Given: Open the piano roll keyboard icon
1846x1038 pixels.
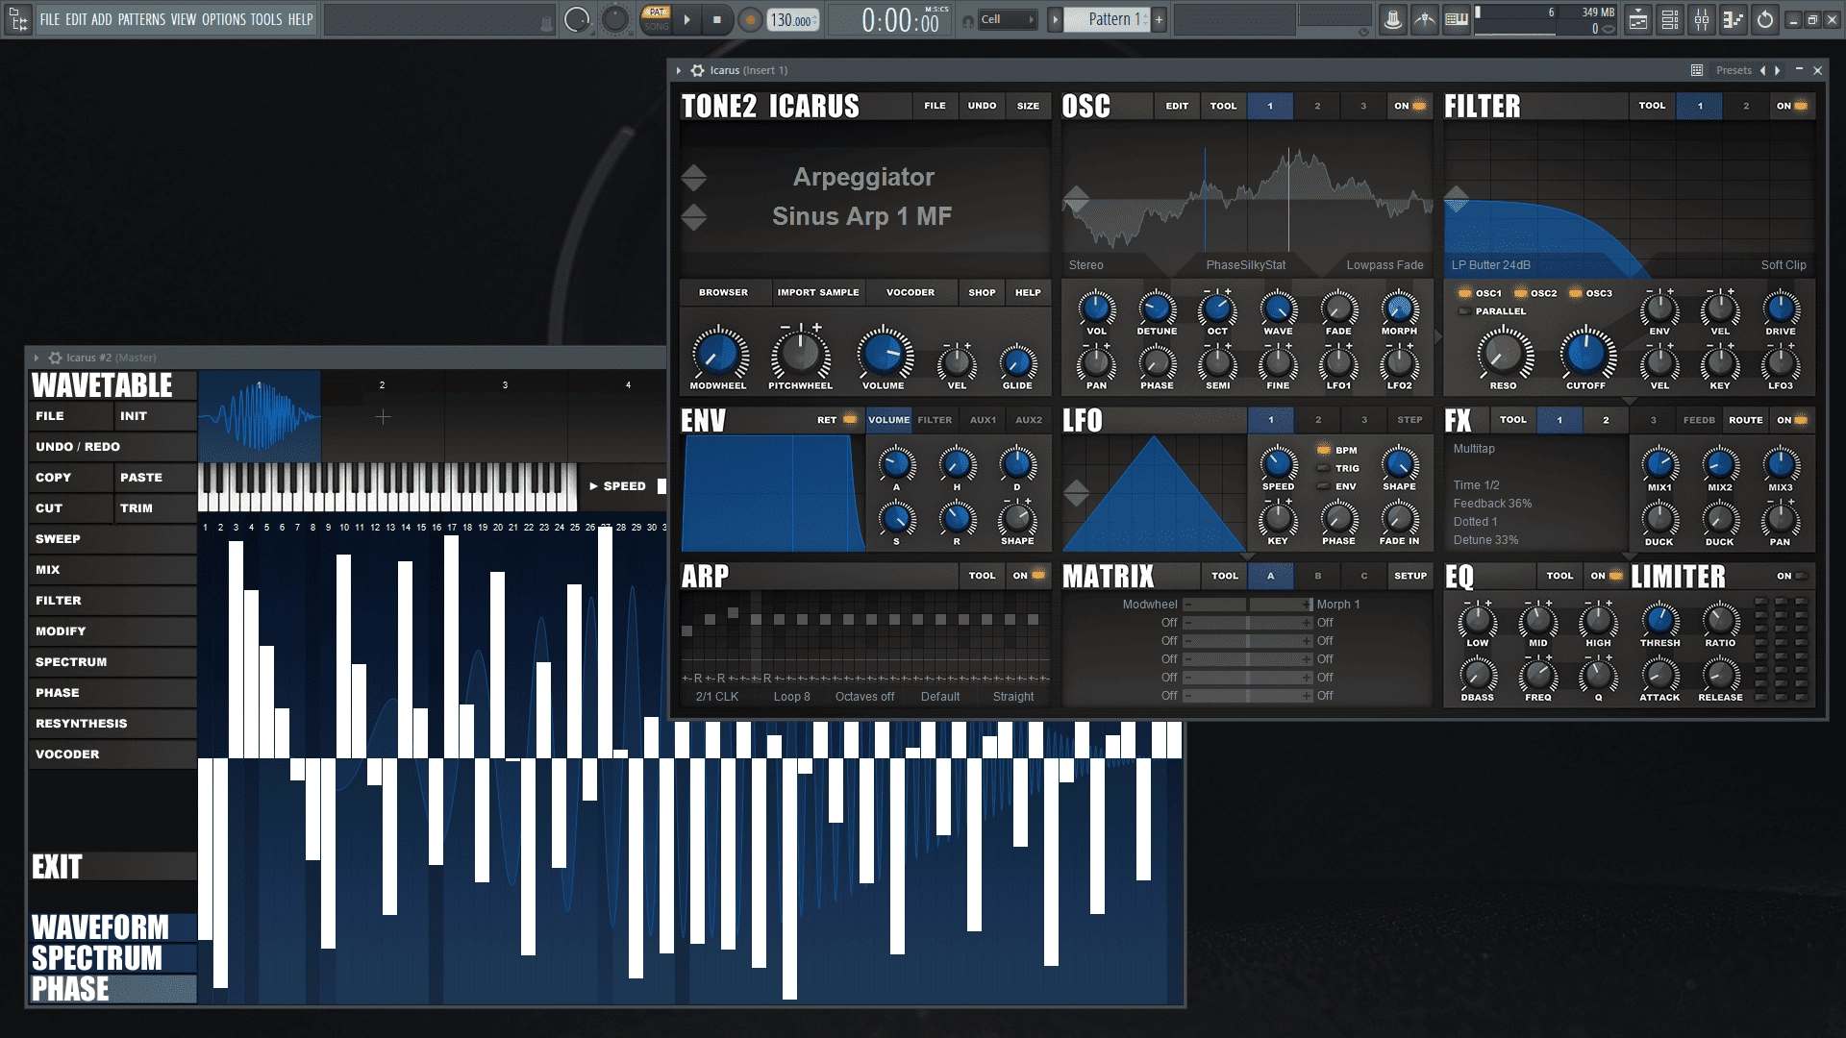Looking at the screenshot, I should point(1457,19).
